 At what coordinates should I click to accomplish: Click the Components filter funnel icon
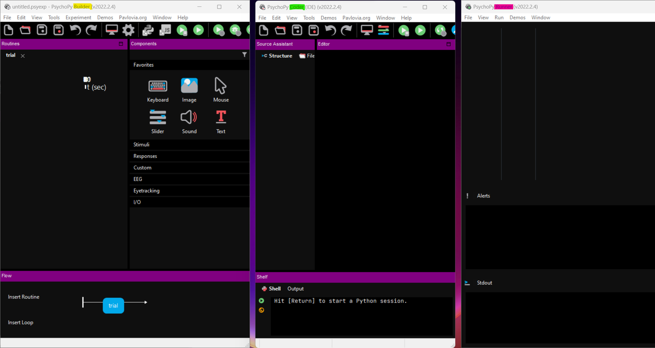point(245,55)
